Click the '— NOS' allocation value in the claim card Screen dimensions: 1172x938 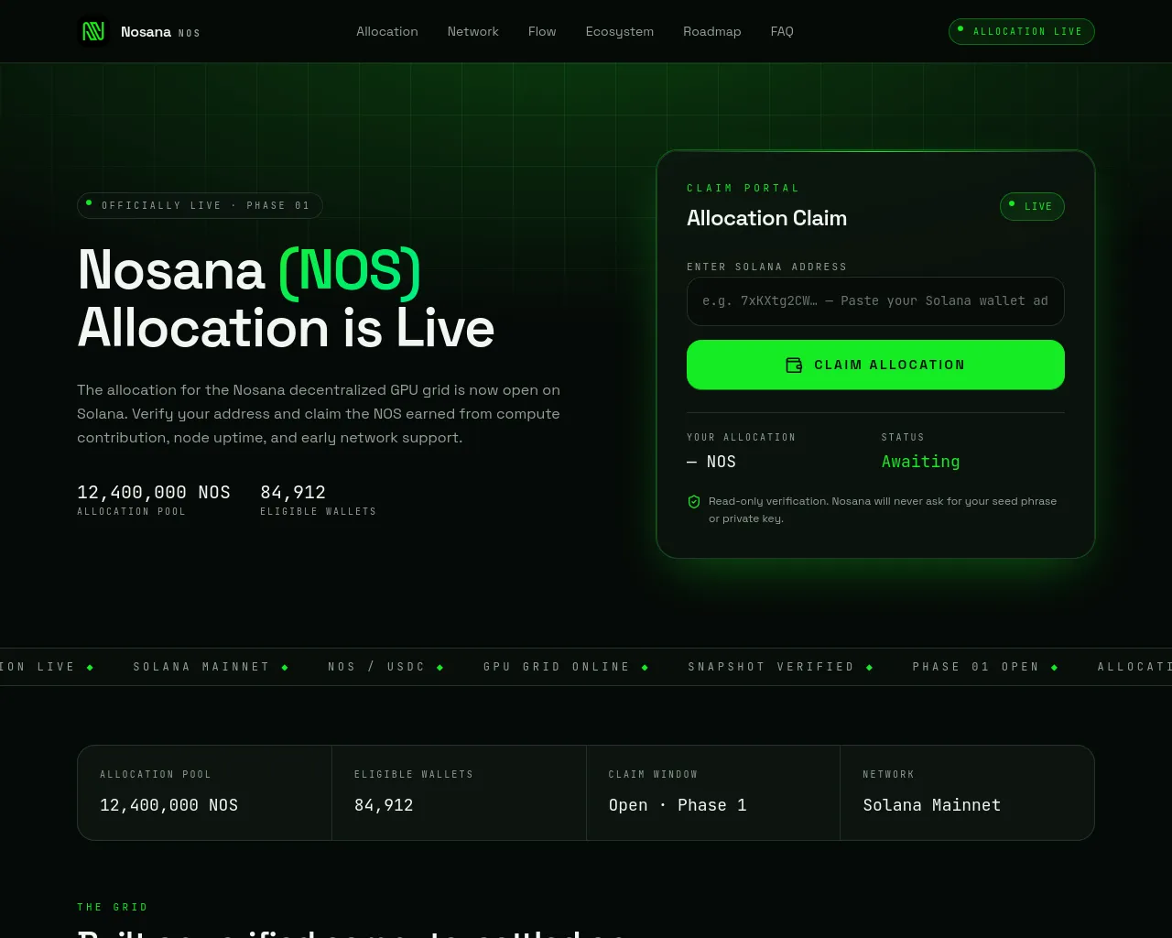(711, 462)
